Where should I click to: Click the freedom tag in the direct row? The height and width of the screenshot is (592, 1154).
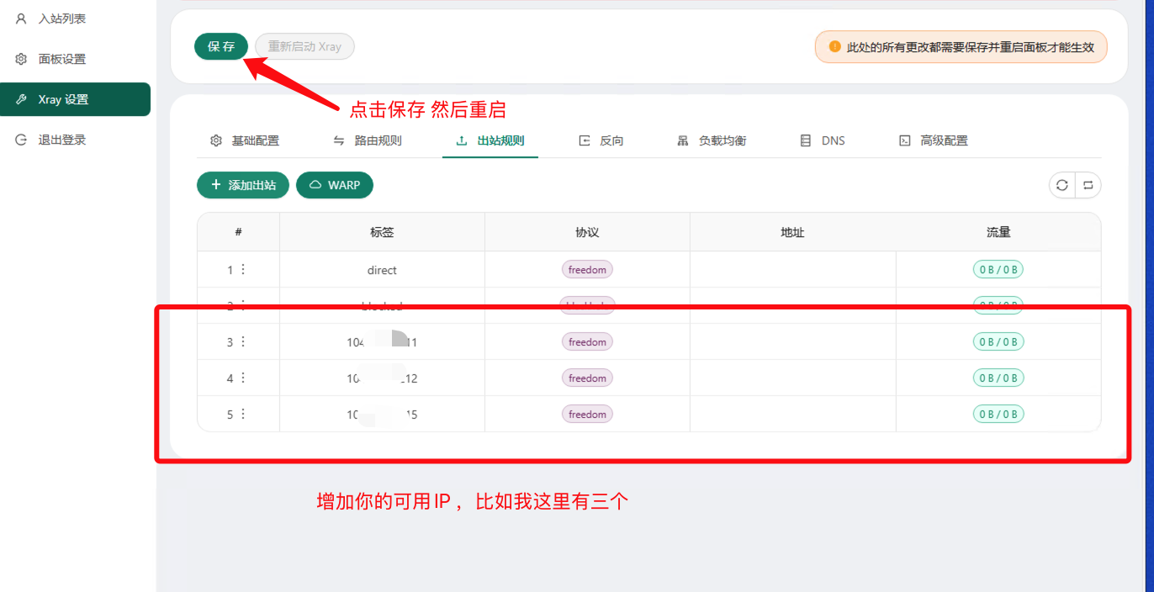587,270
